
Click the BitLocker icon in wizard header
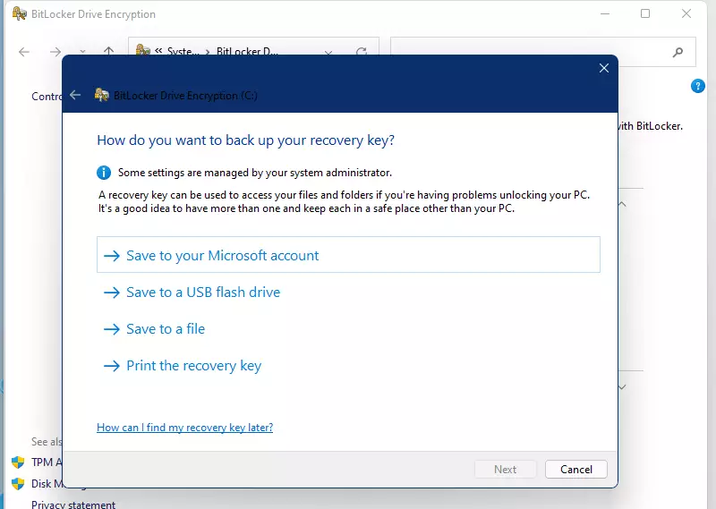click(x=101, y=95)
